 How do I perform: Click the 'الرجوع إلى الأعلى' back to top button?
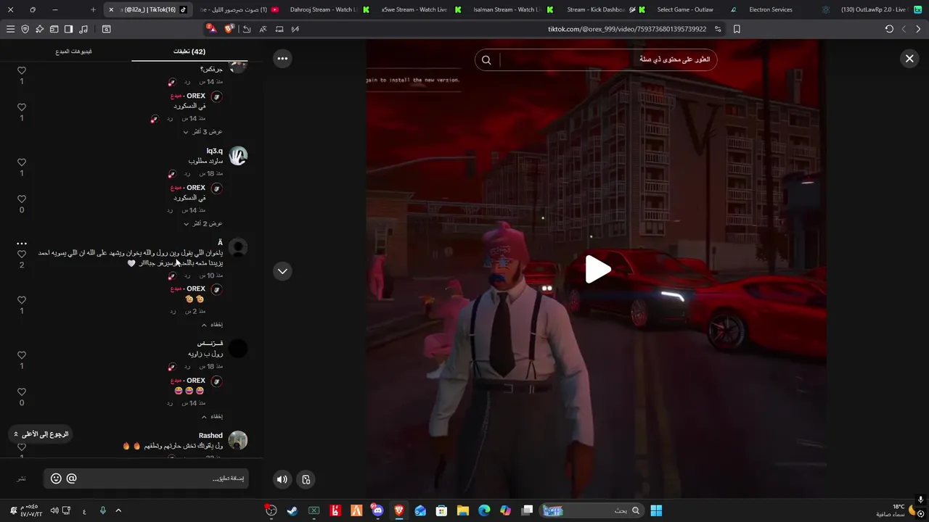pyautogui.click(x=41, y=434)
